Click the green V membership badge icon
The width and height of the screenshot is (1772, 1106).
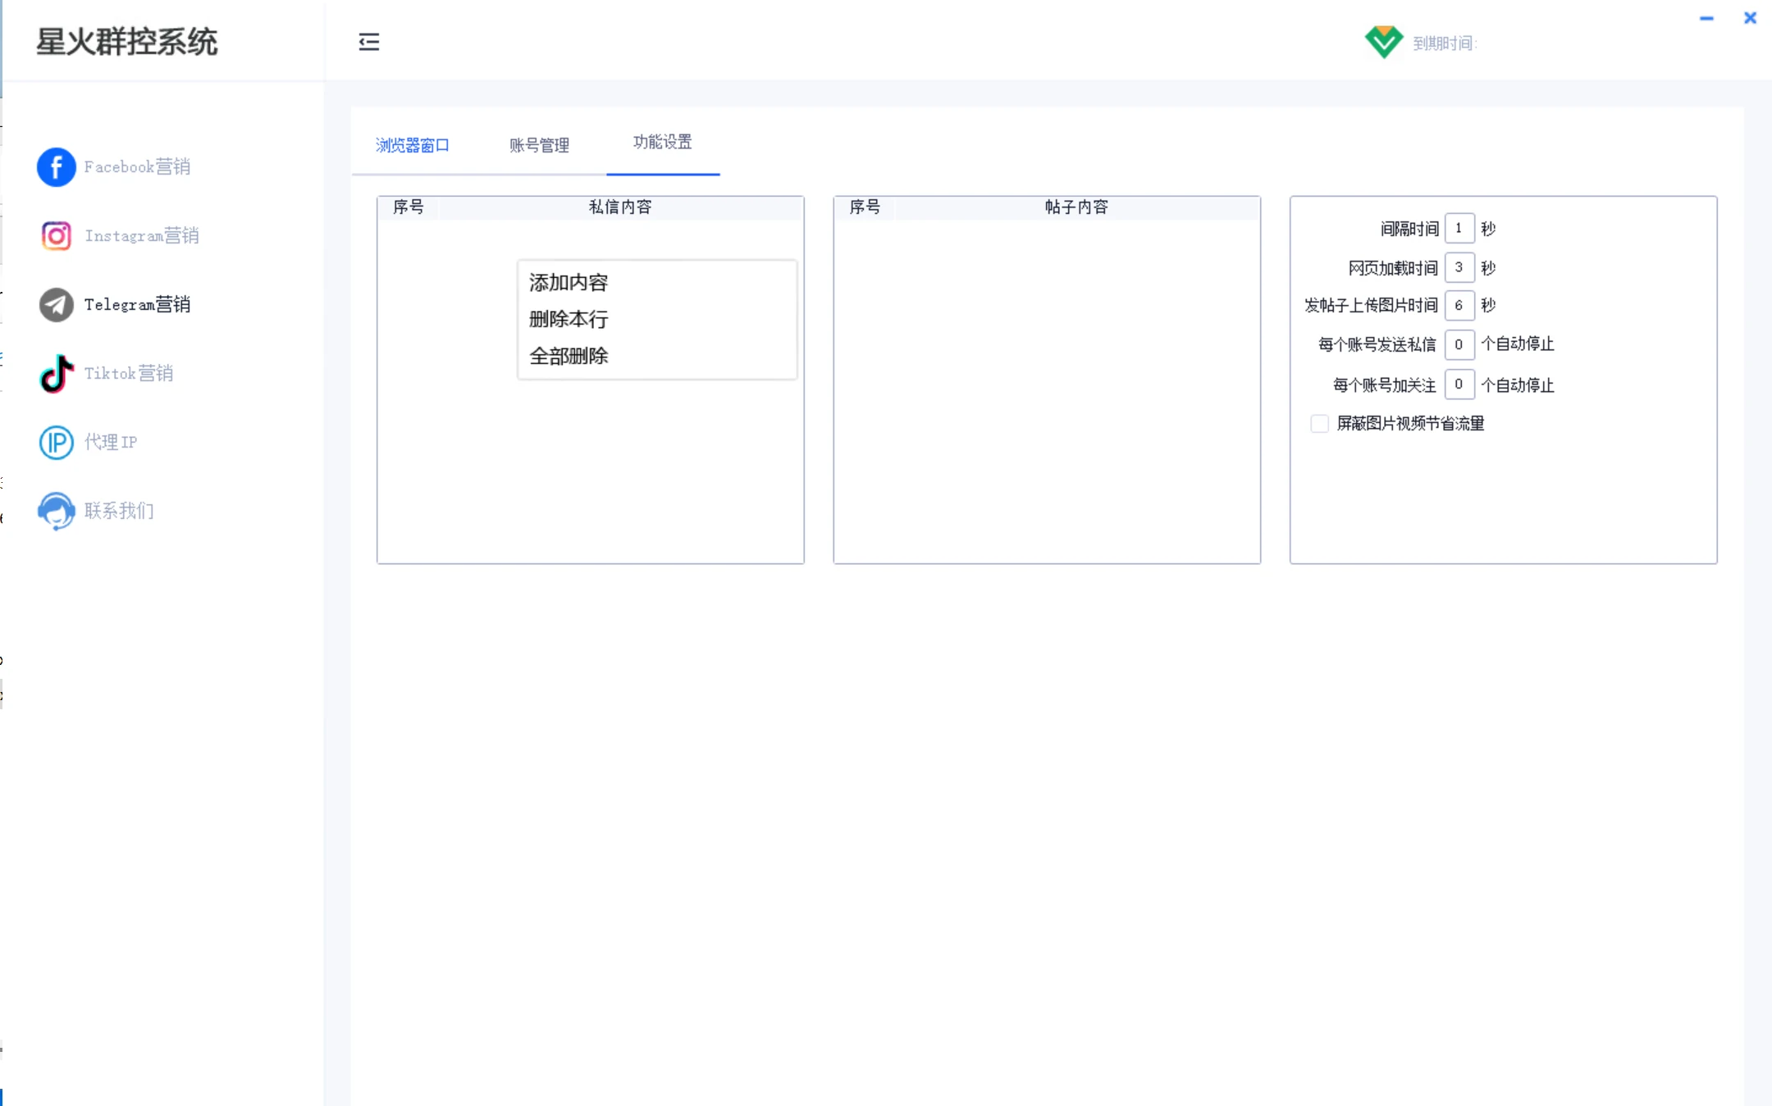(x=1384, y=42)
